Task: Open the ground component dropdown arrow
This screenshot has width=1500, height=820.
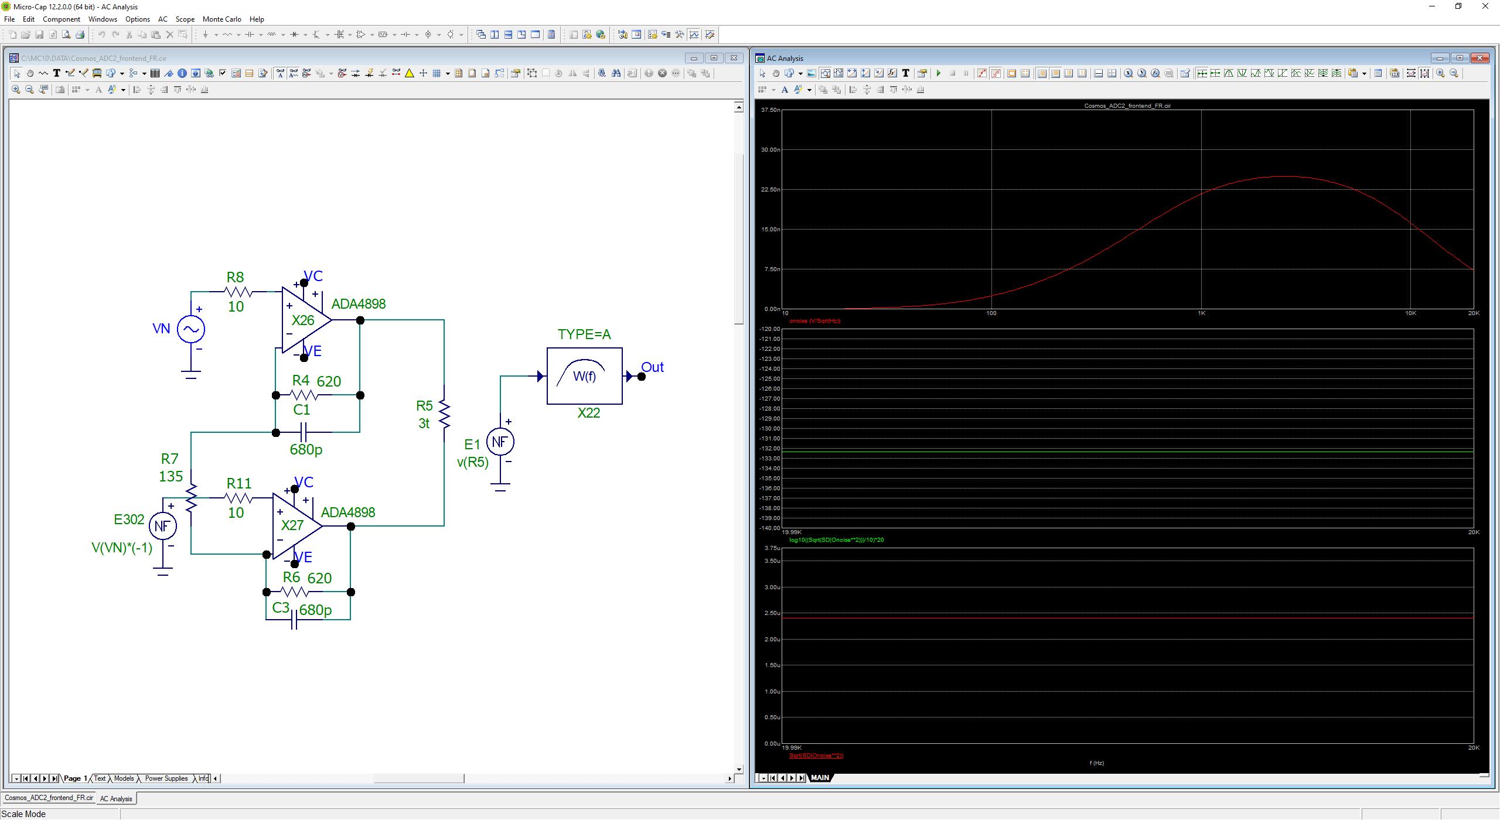Action: click(216, 35)
